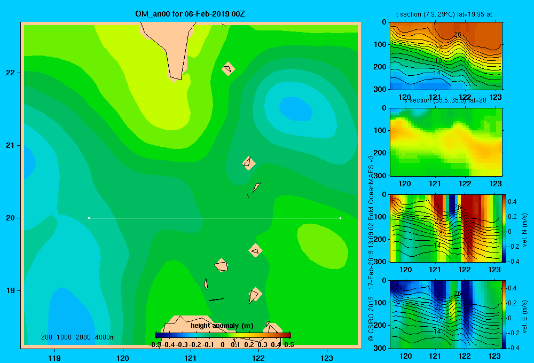Select the temperature section plot panel
This screenshot has width=534, height=363.
pyautogui.click(x=446, y=56)
